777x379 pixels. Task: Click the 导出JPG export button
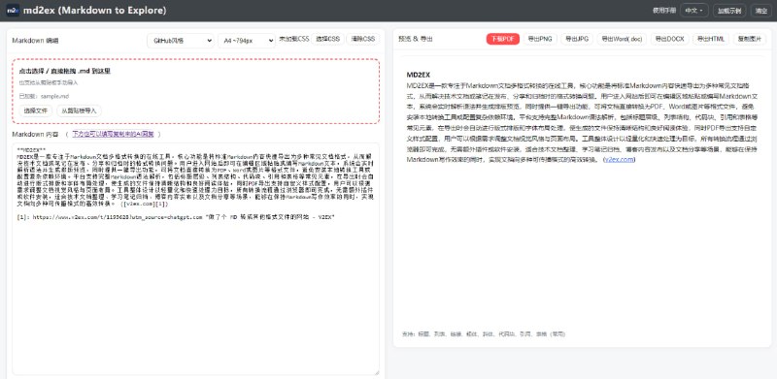tap(577, 39)
